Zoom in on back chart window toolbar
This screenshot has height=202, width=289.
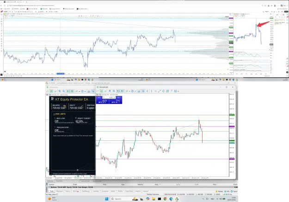[x=60, y=91]
